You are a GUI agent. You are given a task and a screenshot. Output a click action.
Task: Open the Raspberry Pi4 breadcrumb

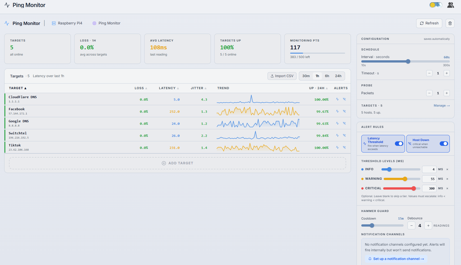point(67,23)
